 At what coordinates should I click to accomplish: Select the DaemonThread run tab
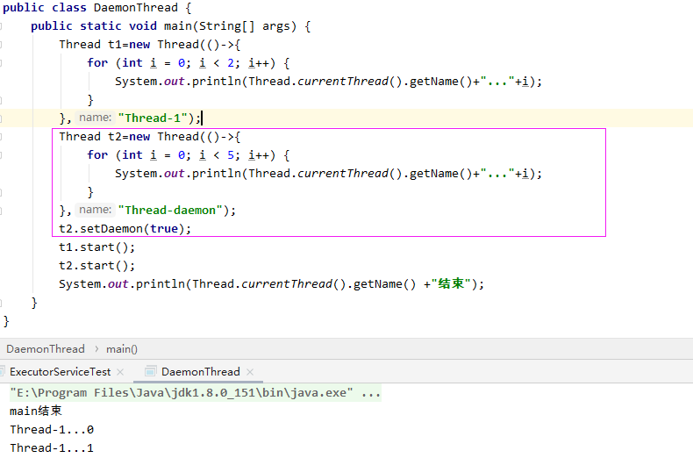[200, 372]
